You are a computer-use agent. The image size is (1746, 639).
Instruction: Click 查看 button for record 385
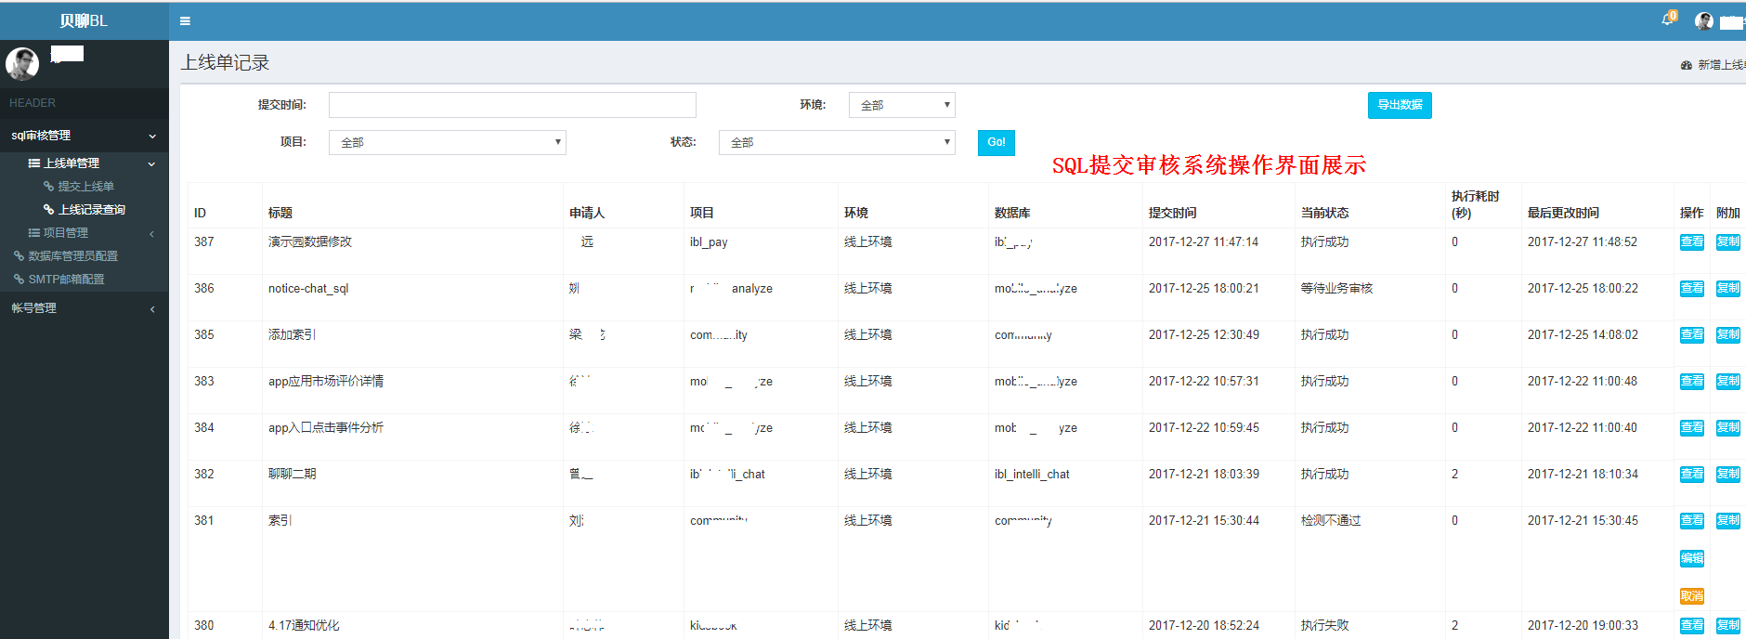click(1692, 335)
